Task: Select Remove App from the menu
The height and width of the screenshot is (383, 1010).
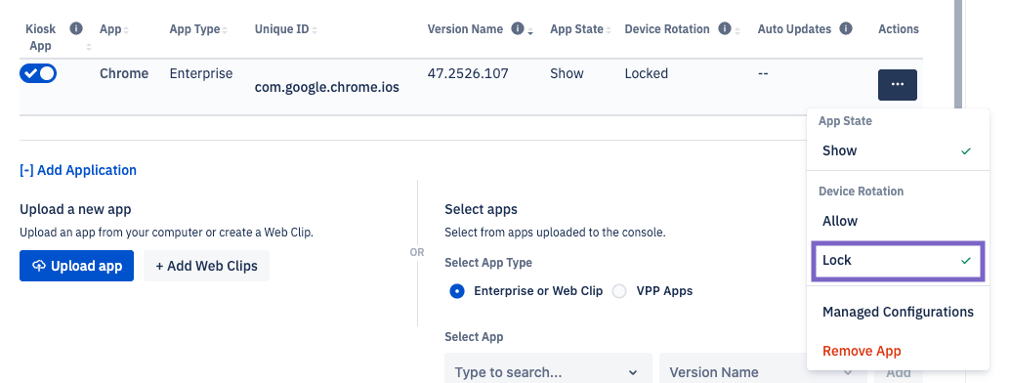Action: point(862,352)
